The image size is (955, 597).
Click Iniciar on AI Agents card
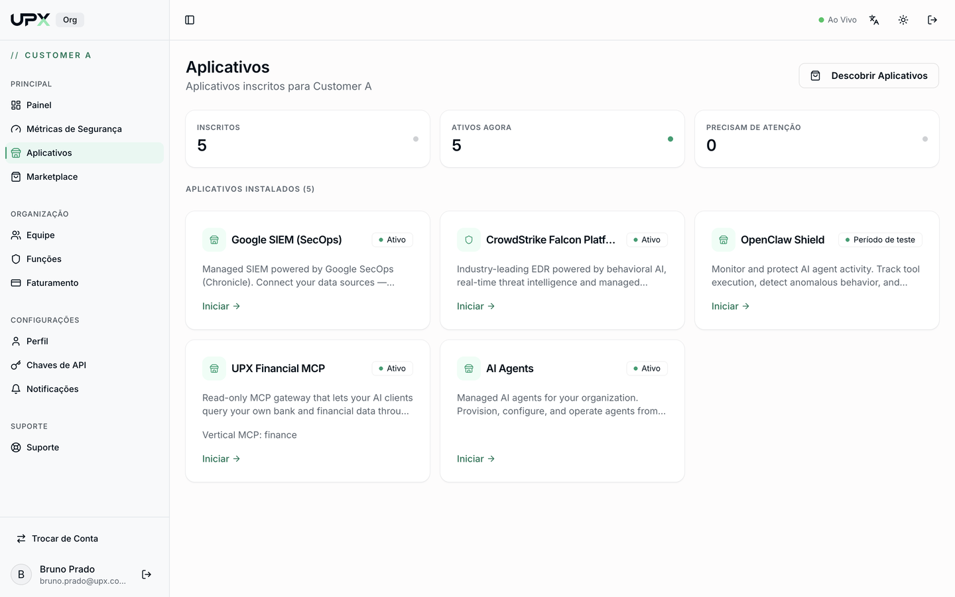(x=476, y=458)
